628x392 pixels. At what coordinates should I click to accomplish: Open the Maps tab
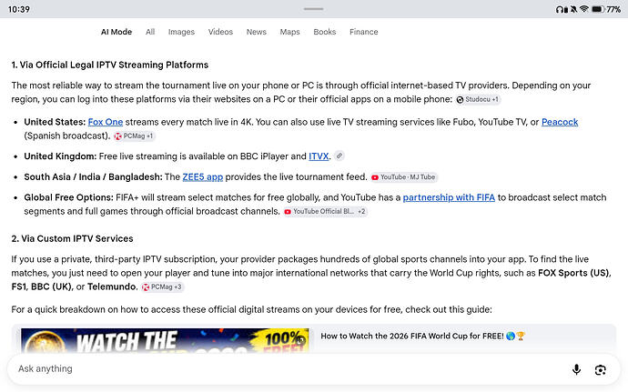tap(289, 32)
